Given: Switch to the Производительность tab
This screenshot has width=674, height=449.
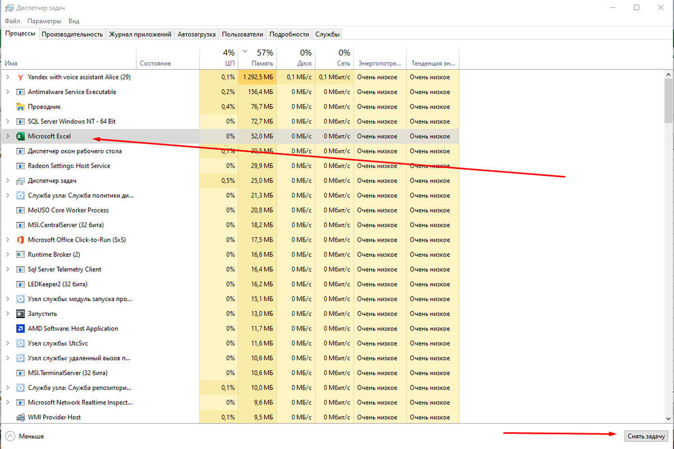Looking at the screenshot, I should point(72,34).
